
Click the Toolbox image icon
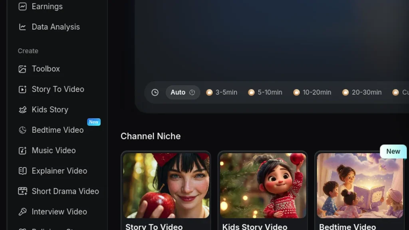[x=22, y=69]
